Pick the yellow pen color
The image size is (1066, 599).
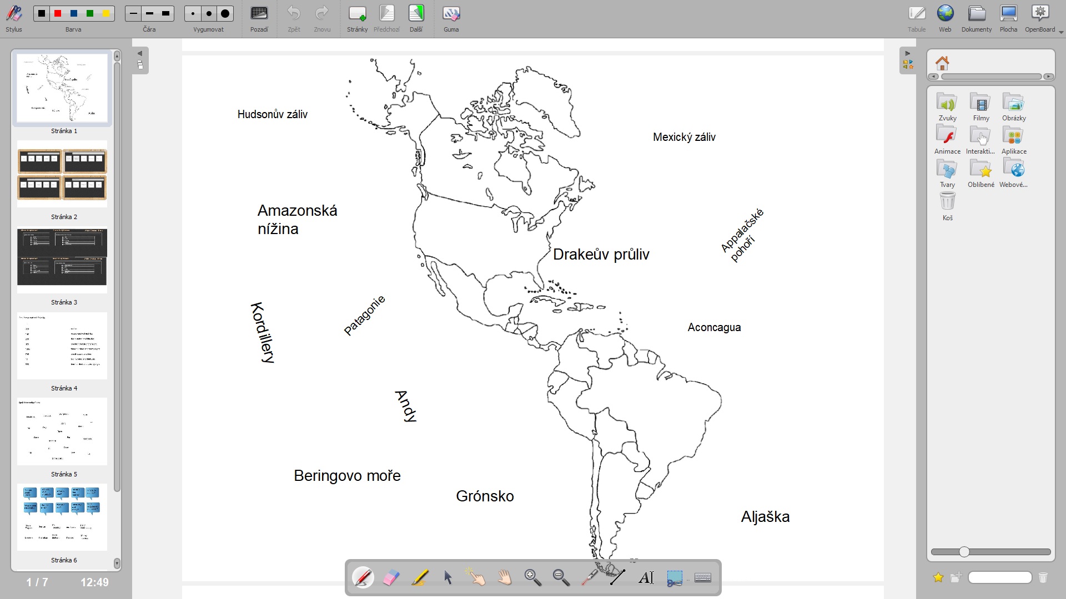[106, 13]
